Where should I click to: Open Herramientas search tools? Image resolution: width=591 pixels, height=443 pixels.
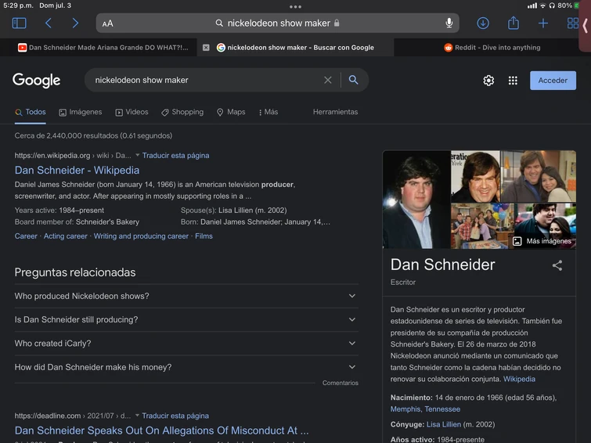335,112
